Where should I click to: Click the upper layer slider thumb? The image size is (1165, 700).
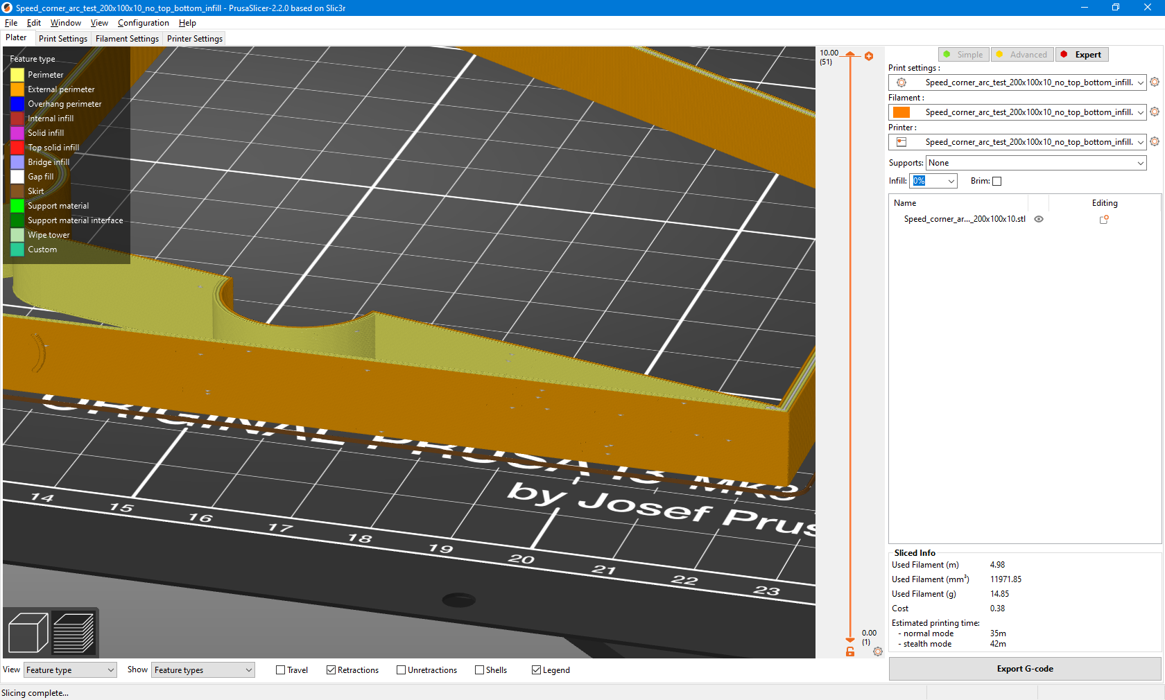850,54
